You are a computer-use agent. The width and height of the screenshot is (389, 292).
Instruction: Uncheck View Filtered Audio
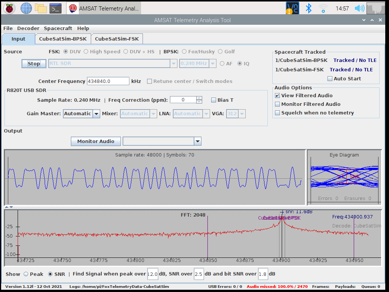tap(278, 95)
